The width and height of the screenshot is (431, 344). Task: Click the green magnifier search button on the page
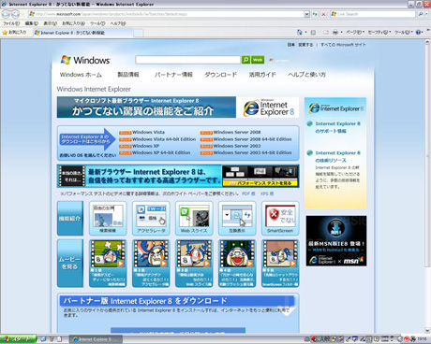point(245,60)
